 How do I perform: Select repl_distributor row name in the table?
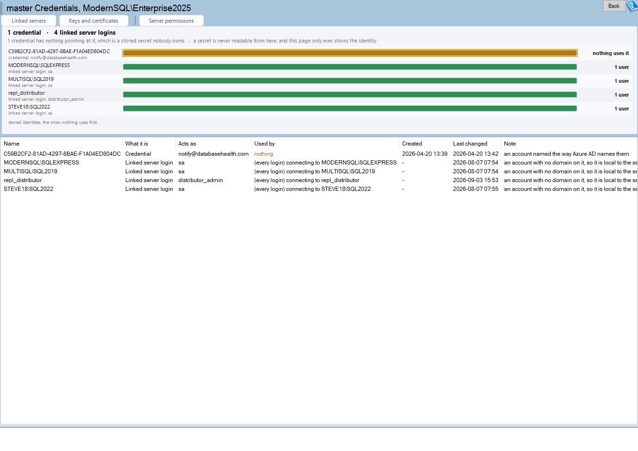(23, 180)
